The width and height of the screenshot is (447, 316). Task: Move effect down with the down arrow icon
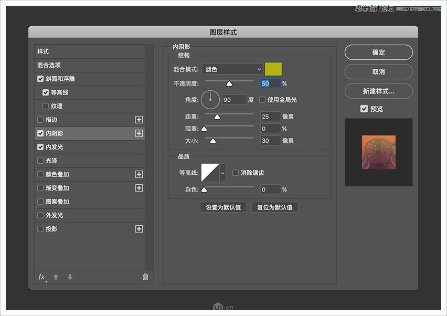tap(70, 277)
